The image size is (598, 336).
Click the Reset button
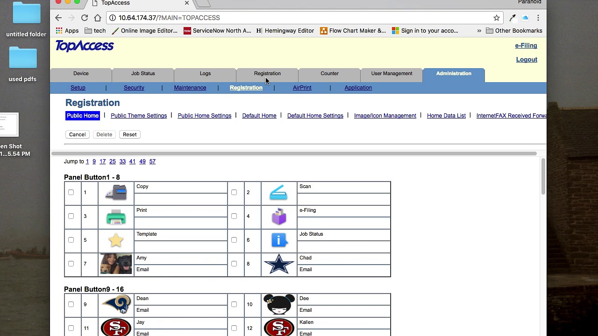[130, 134]
